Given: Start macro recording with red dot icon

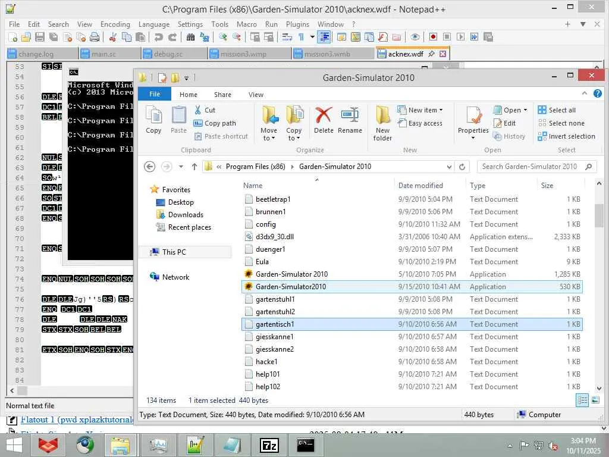Looking at the screenshot, I should (433, 37).
